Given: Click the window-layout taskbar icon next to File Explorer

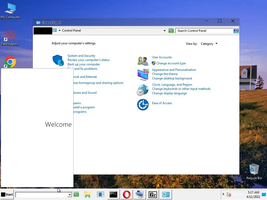Looking at the screenshot, I should [100, 194].
